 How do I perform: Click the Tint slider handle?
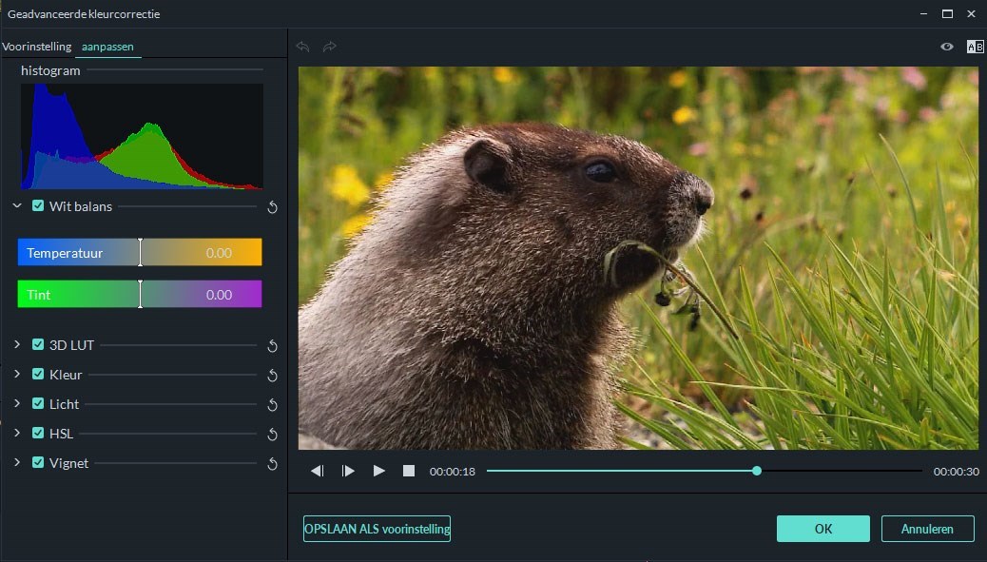click(x=141, y=294)
